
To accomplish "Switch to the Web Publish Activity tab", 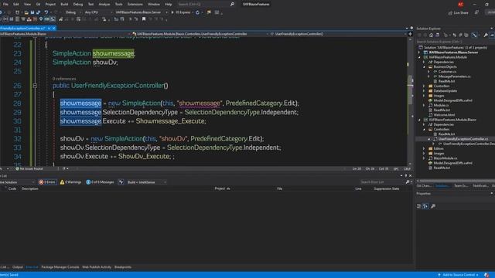I will (97, 267).
